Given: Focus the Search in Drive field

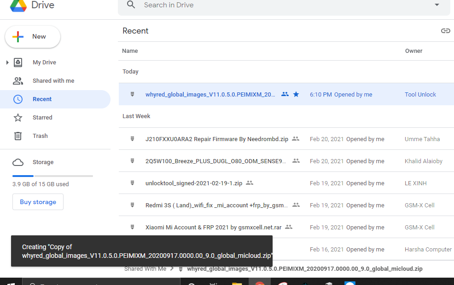Looking at the screenshot, I should click(x=284, y=5).
